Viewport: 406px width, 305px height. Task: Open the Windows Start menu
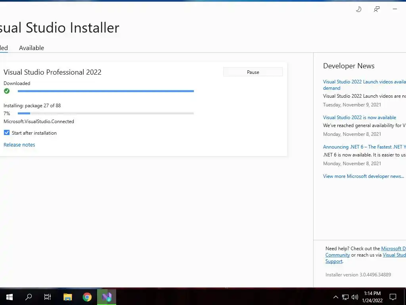tap(10, 297)
